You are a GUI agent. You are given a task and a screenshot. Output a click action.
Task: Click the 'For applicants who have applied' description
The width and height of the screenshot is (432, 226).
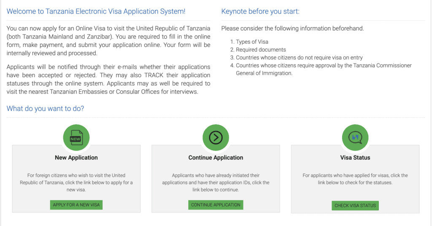tap(355, 179)
